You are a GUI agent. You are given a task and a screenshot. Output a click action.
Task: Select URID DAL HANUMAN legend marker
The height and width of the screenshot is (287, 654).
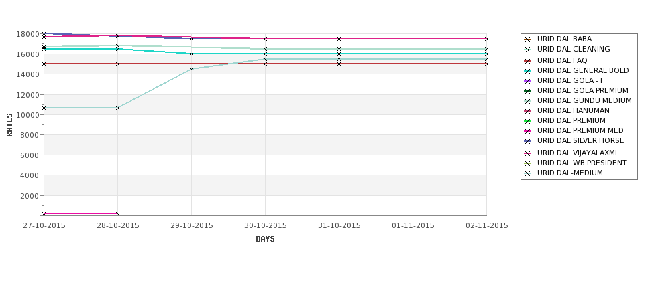tap(528, 111)
